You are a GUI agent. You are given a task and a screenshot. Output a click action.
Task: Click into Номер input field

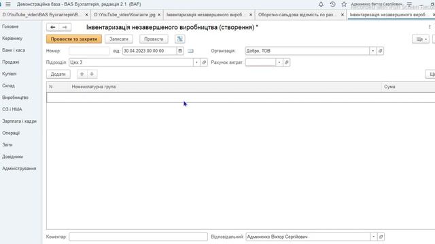click(89, 51)
